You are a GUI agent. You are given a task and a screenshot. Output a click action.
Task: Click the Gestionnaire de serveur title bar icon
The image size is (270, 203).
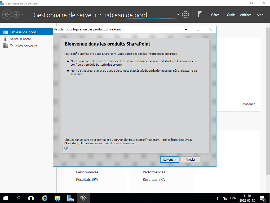[2, 3]
